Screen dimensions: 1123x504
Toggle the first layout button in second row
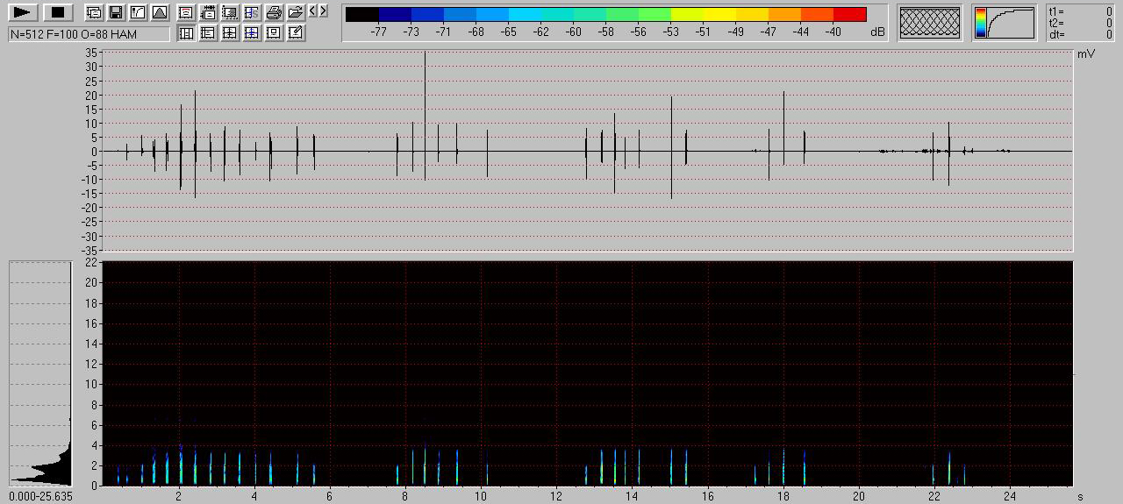tap(186, 33)
